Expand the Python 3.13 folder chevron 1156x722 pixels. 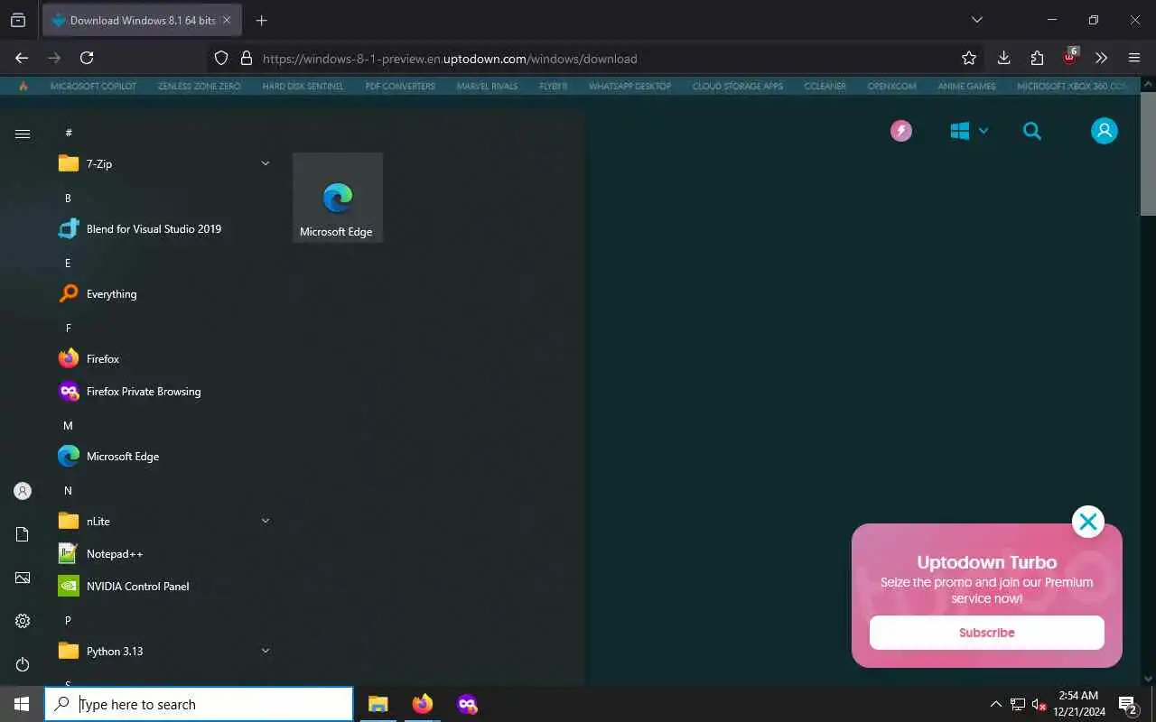[266, 651]
